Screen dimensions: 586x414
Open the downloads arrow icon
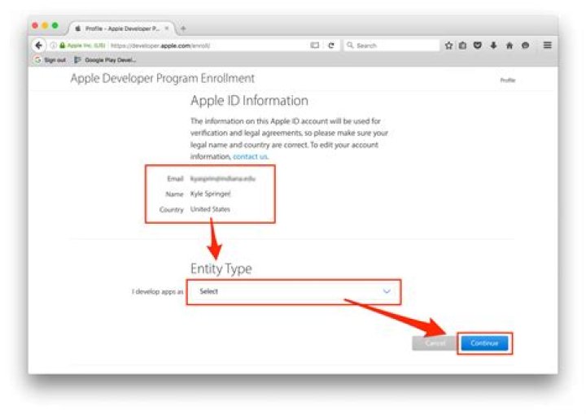coord(493,46)
